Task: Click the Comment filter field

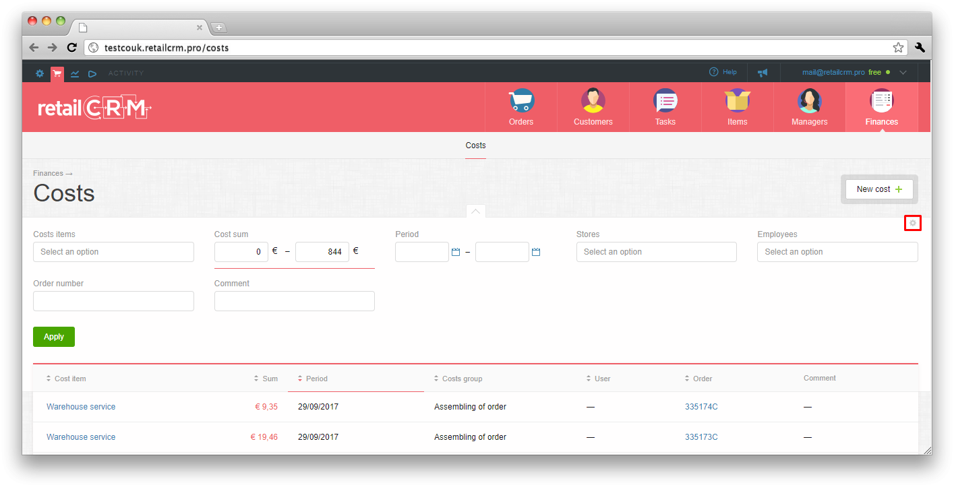Action: tap(295, 301)
